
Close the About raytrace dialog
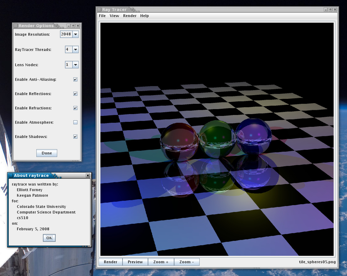coord(88,175)
